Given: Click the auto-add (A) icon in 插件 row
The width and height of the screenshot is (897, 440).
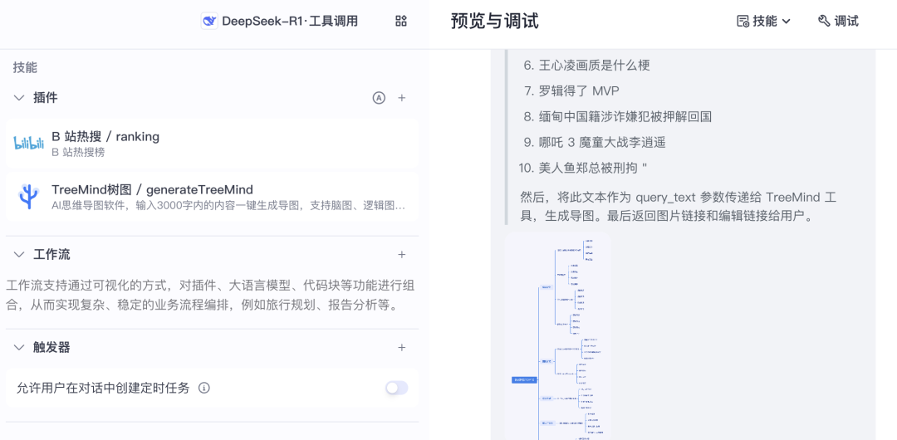Looking at the screenshot, I should click(x=379, y=98).
